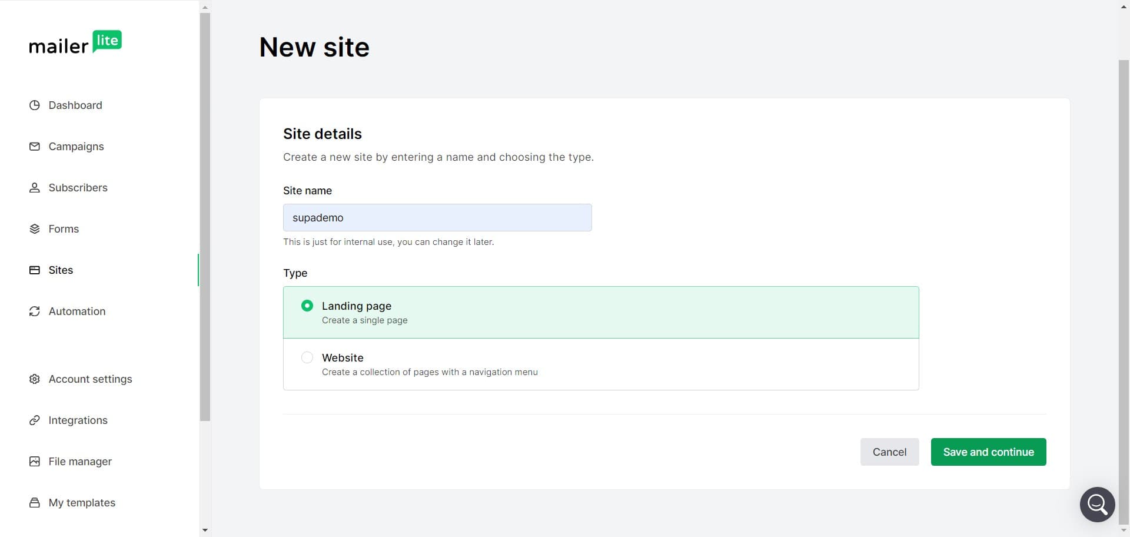Click the Subscribers person icon

[35, 188]
